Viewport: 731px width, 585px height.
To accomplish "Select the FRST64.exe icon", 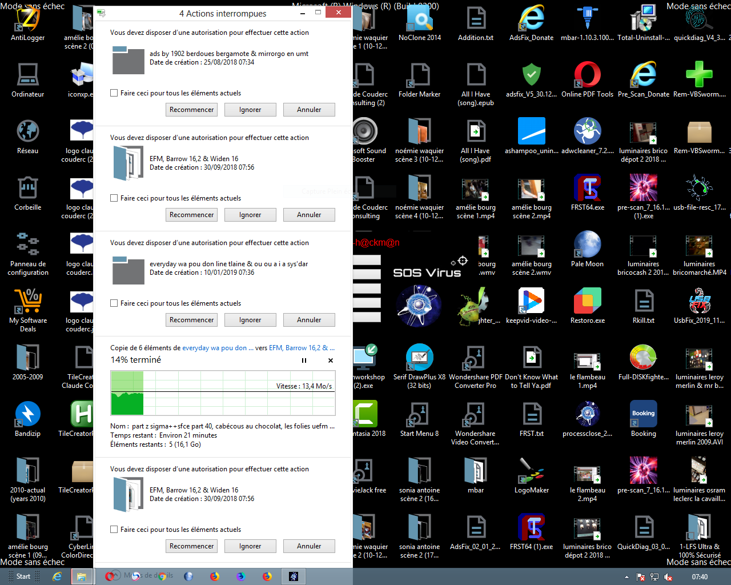I will pos(587,194).
